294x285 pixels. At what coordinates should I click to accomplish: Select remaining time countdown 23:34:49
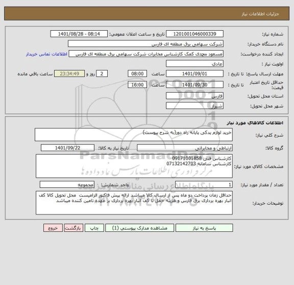click(x=69, y=74)
